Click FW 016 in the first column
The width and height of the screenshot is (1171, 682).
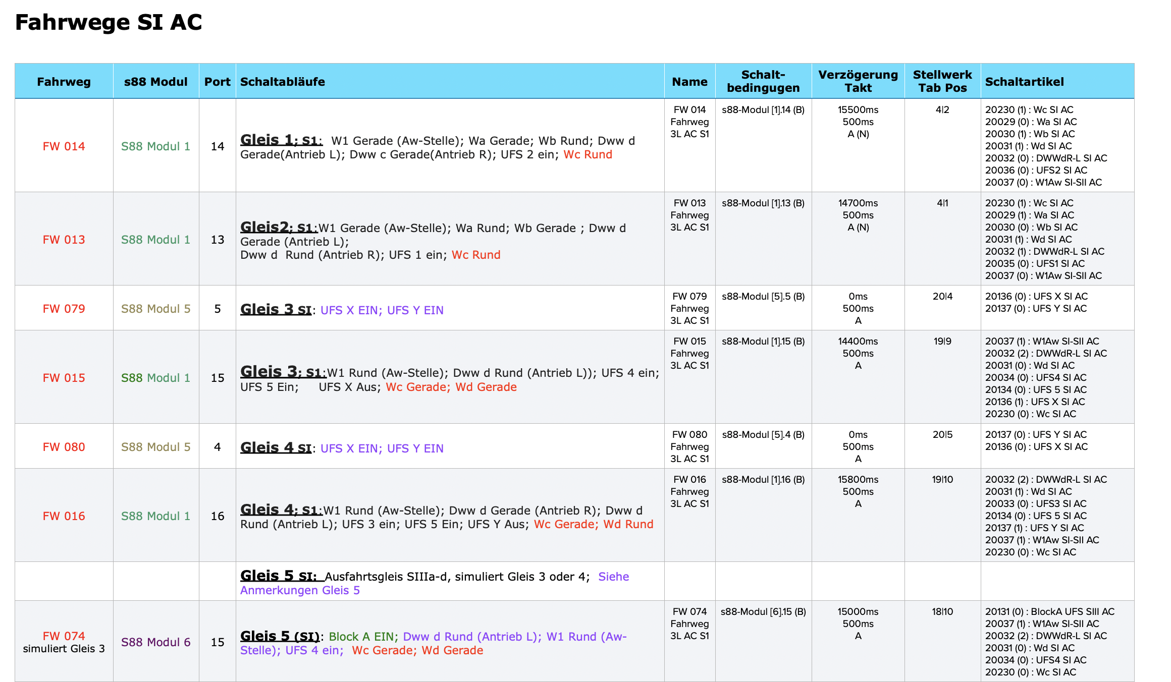tap(64, 516)
